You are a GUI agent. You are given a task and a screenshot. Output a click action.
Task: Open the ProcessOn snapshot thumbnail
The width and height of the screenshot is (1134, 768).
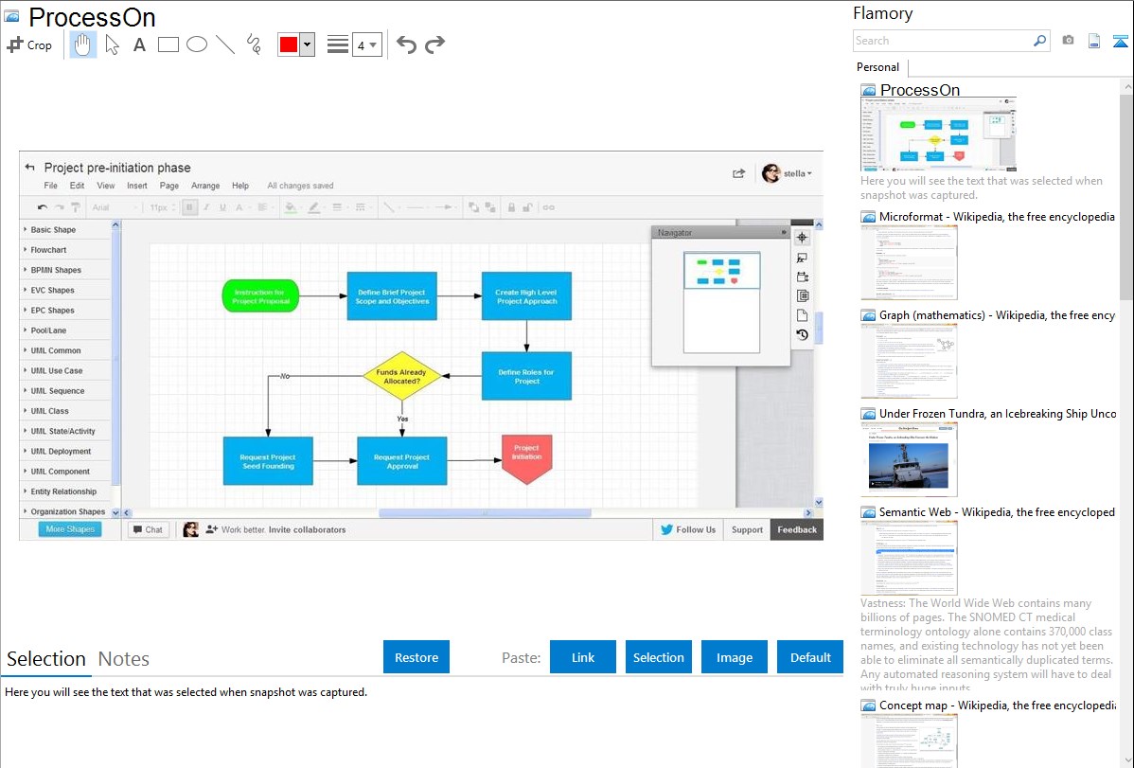click(938, 134)
